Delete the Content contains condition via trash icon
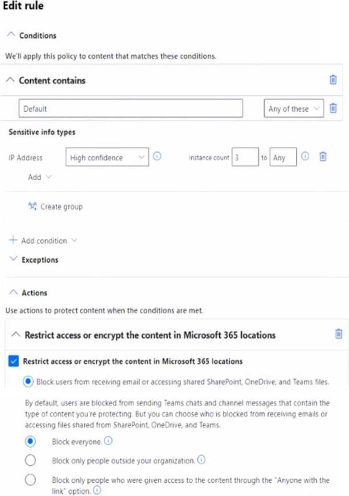The height and width of the screenshot is (496, 349). pos(333,80)
